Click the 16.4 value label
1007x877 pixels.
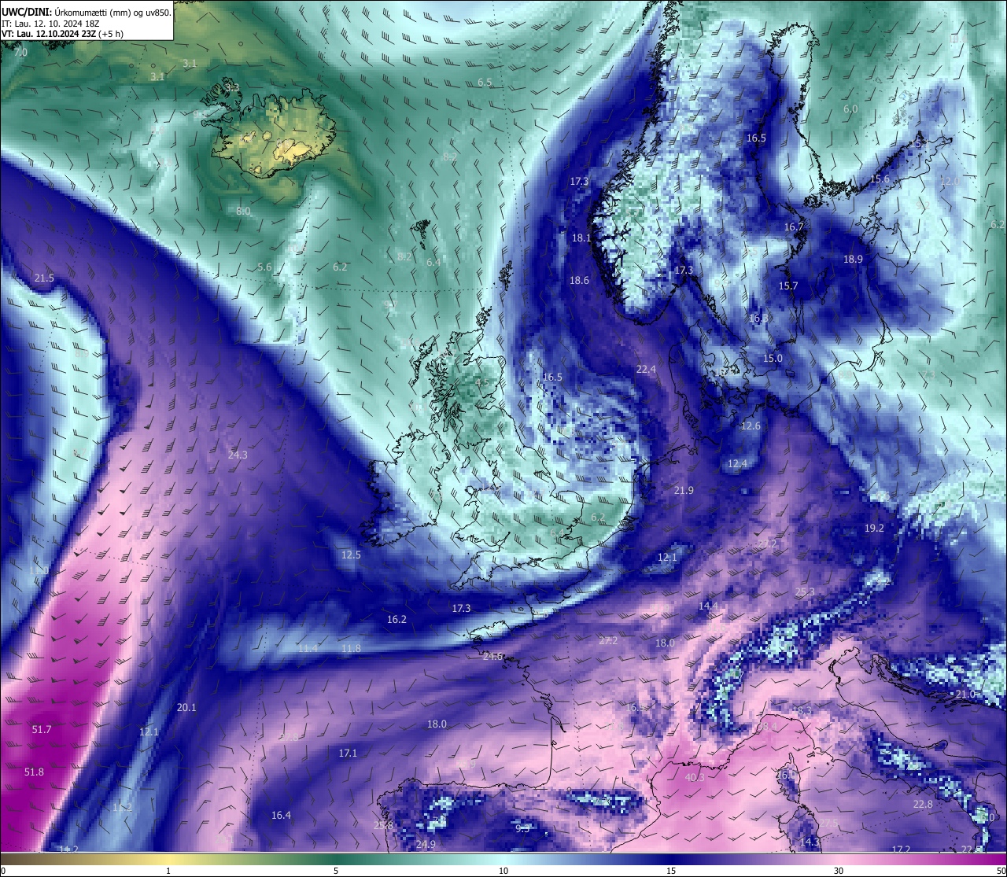point(281,816)
